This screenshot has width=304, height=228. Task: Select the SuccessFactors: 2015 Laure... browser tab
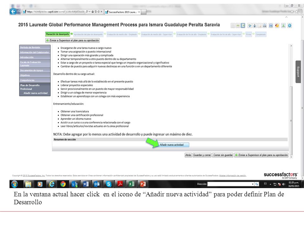(123, 12)
